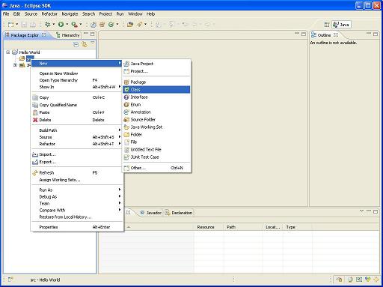
Task: Choose Package in the New submenu
Action: tap(156, 82)
